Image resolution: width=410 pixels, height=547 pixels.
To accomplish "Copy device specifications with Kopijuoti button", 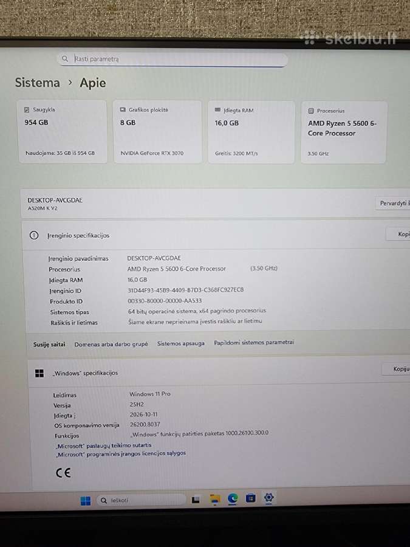I will pos(398,234).
